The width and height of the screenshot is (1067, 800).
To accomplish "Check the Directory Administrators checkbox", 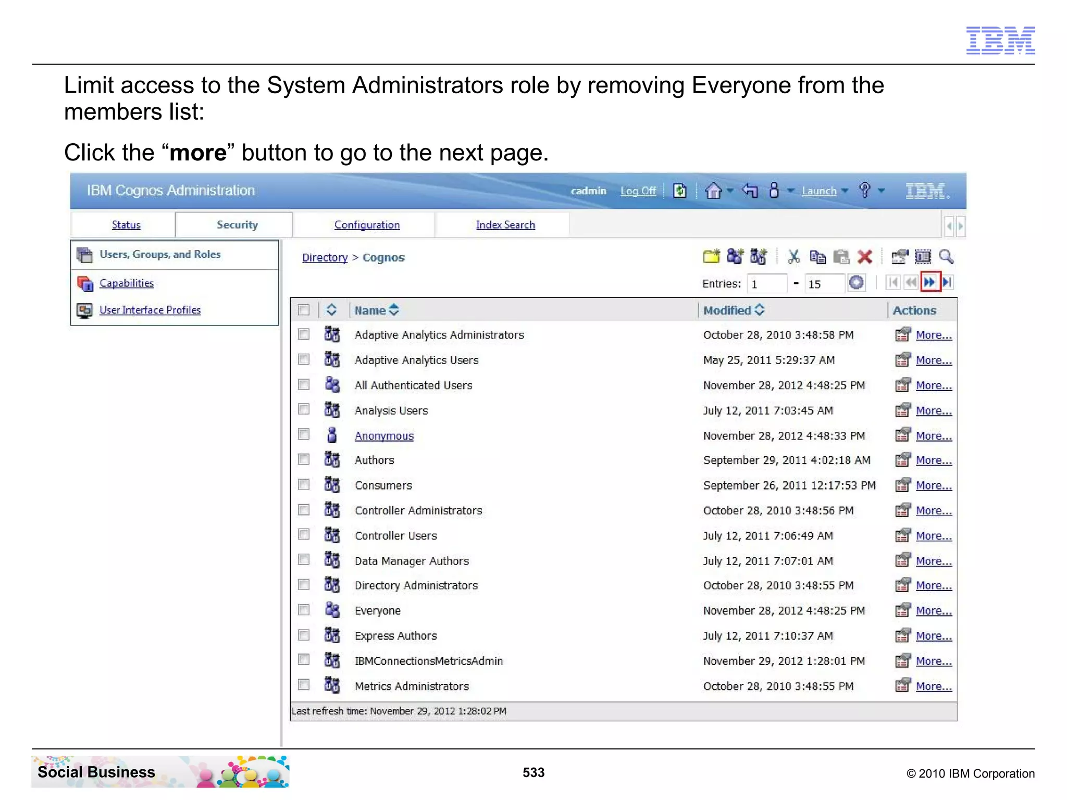I will click(304, 584).
